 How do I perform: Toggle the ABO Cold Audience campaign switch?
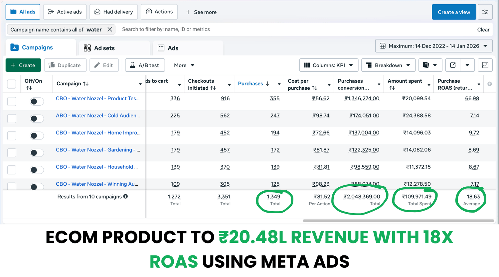pos(36,119)
